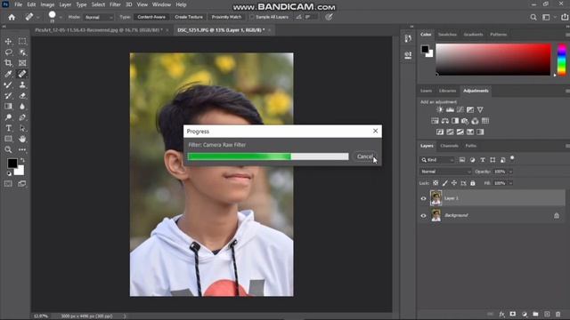Pick a color in the Color panel field
The image size is (570, 320).
tap(493, 60)
